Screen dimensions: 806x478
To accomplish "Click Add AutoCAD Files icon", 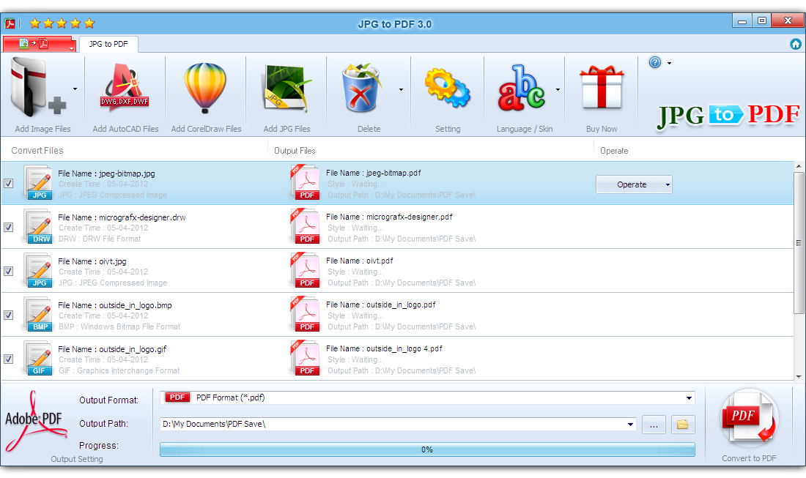I will tap(125, 88).
